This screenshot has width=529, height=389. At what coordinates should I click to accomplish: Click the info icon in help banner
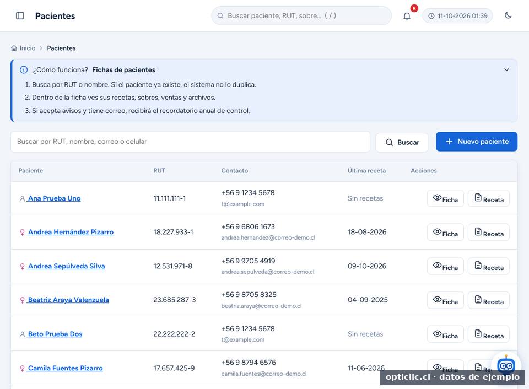tap(24, 70)
